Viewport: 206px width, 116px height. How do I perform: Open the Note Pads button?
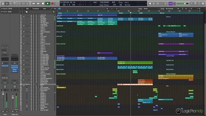(x=195, y=4)
